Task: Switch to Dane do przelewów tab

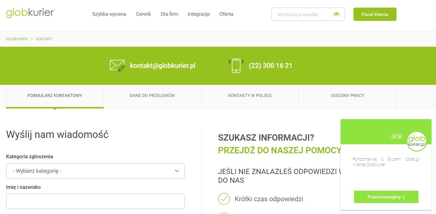Action: tap(152, 95)
